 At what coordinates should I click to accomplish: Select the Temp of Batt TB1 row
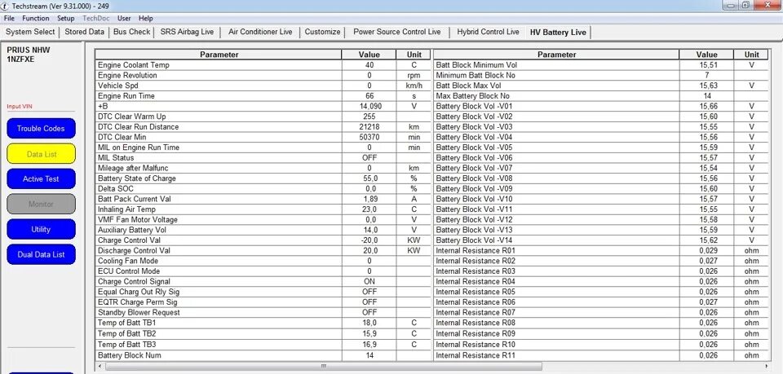263,323
